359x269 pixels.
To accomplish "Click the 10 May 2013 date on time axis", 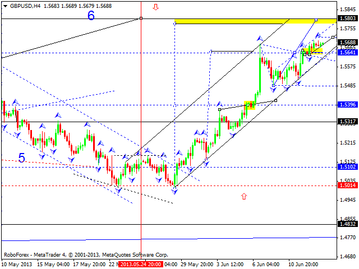I will pos(17,264).
